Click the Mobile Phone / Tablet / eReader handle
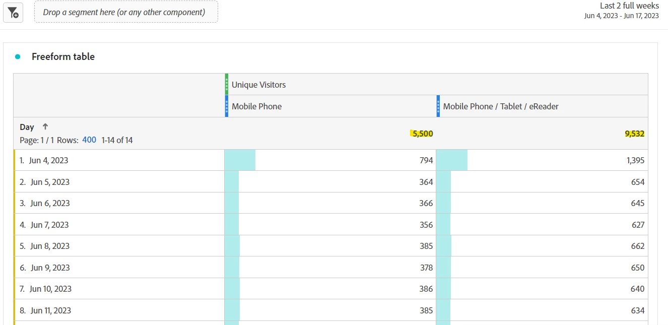 point(438,106)
